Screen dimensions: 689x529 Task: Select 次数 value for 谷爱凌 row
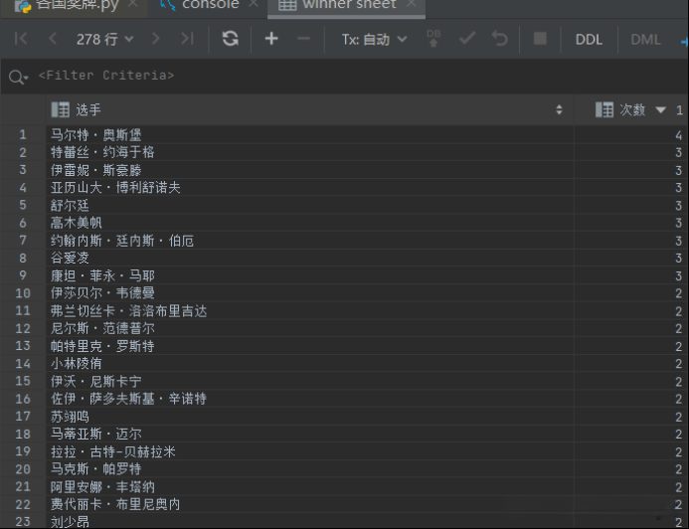631,258
